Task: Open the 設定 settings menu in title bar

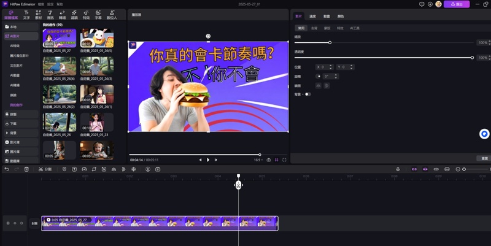Action: 50,4
